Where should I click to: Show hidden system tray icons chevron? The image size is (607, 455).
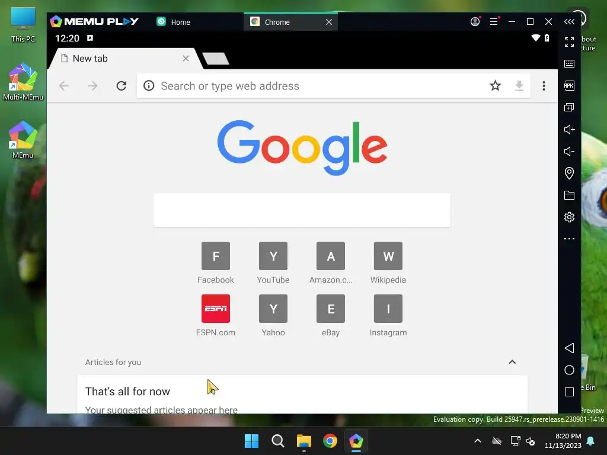(478, 441)
